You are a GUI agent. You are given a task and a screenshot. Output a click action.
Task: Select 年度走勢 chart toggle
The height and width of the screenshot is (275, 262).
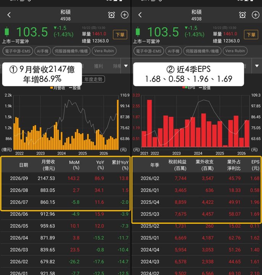click(x=94, y=79)
